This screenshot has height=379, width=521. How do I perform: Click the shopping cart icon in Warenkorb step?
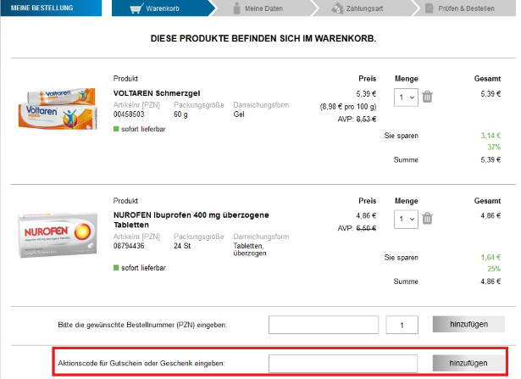click(x=136, y=8)
